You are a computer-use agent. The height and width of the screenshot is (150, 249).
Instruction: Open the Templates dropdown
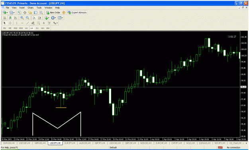[60, 18]
